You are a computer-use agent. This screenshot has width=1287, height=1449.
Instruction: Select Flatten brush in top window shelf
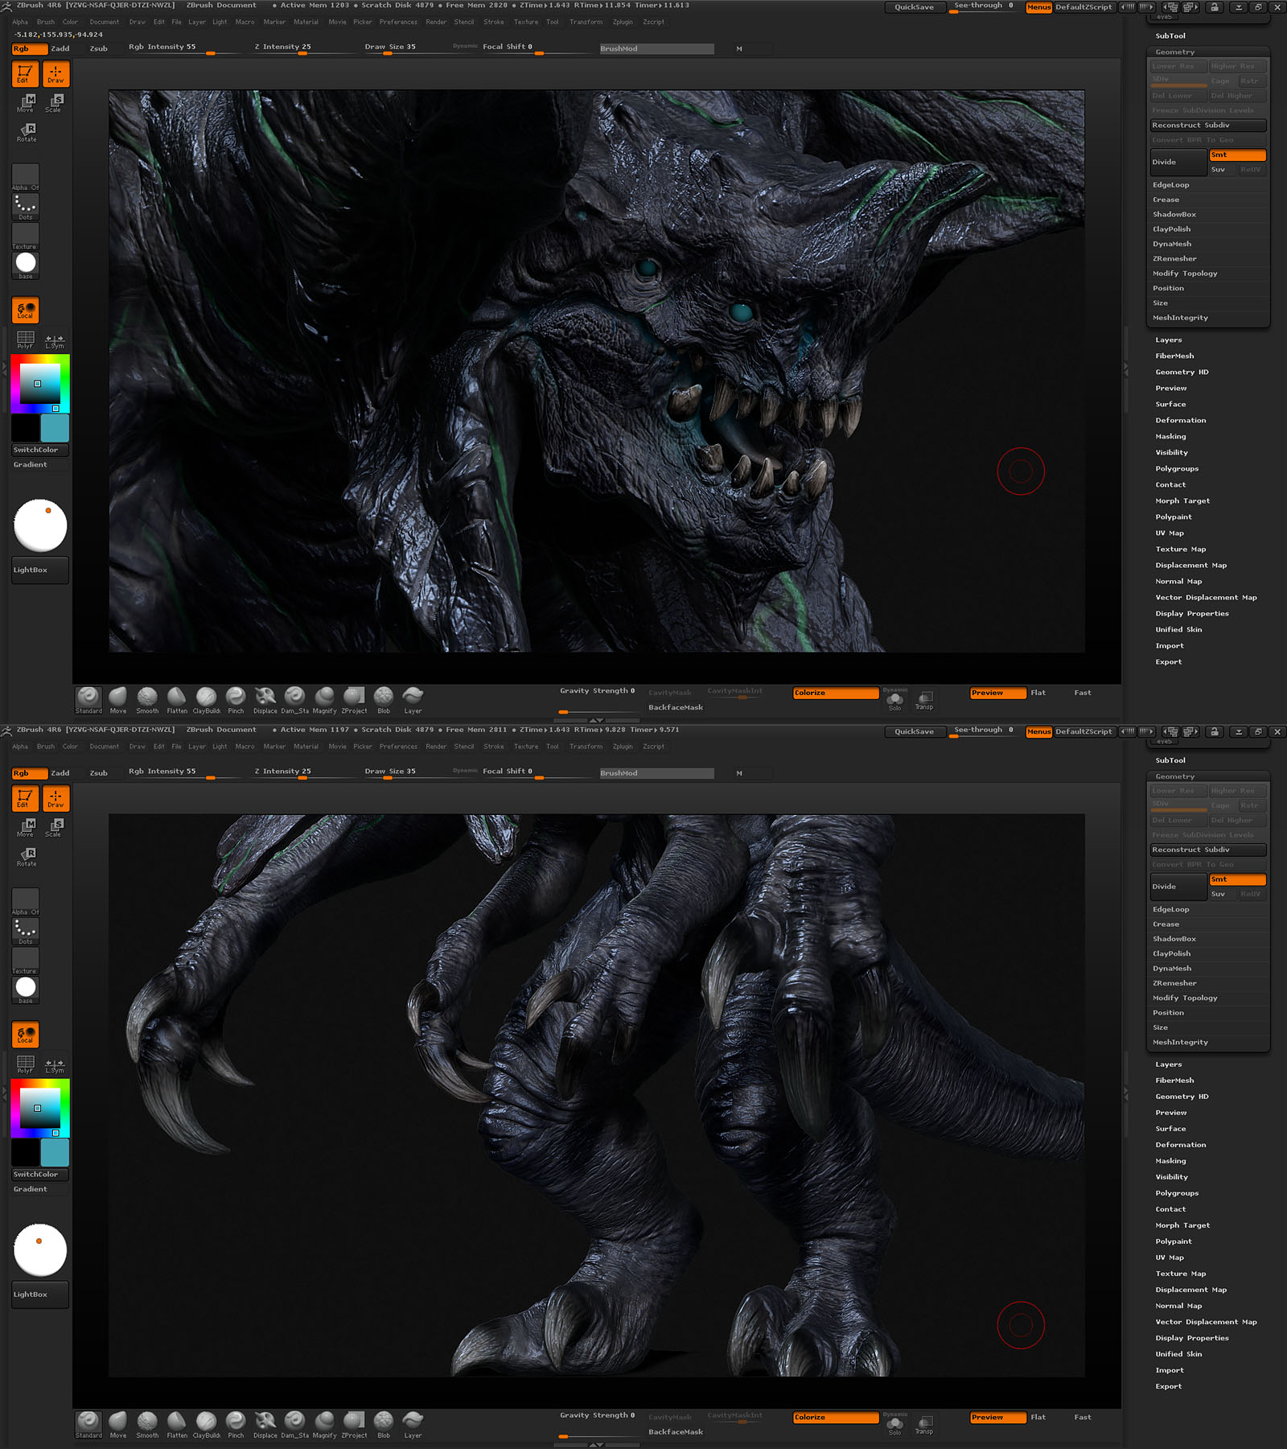pyautogui.click(x=177, y=700)
